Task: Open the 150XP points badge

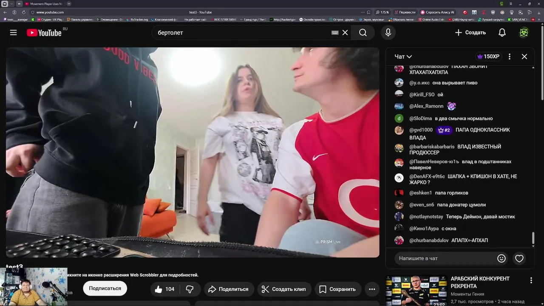Action: 488,57
